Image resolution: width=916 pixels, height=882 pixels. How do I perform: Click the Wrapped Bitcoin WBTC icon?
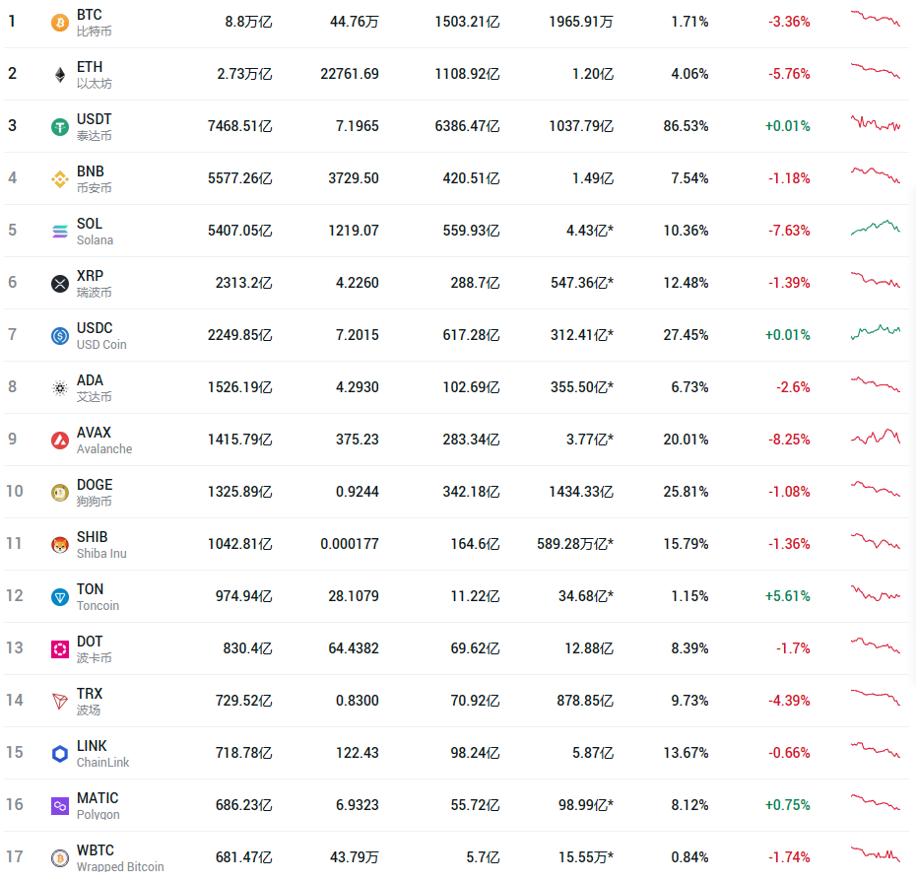pyautogui.click(x=60, y=857)
